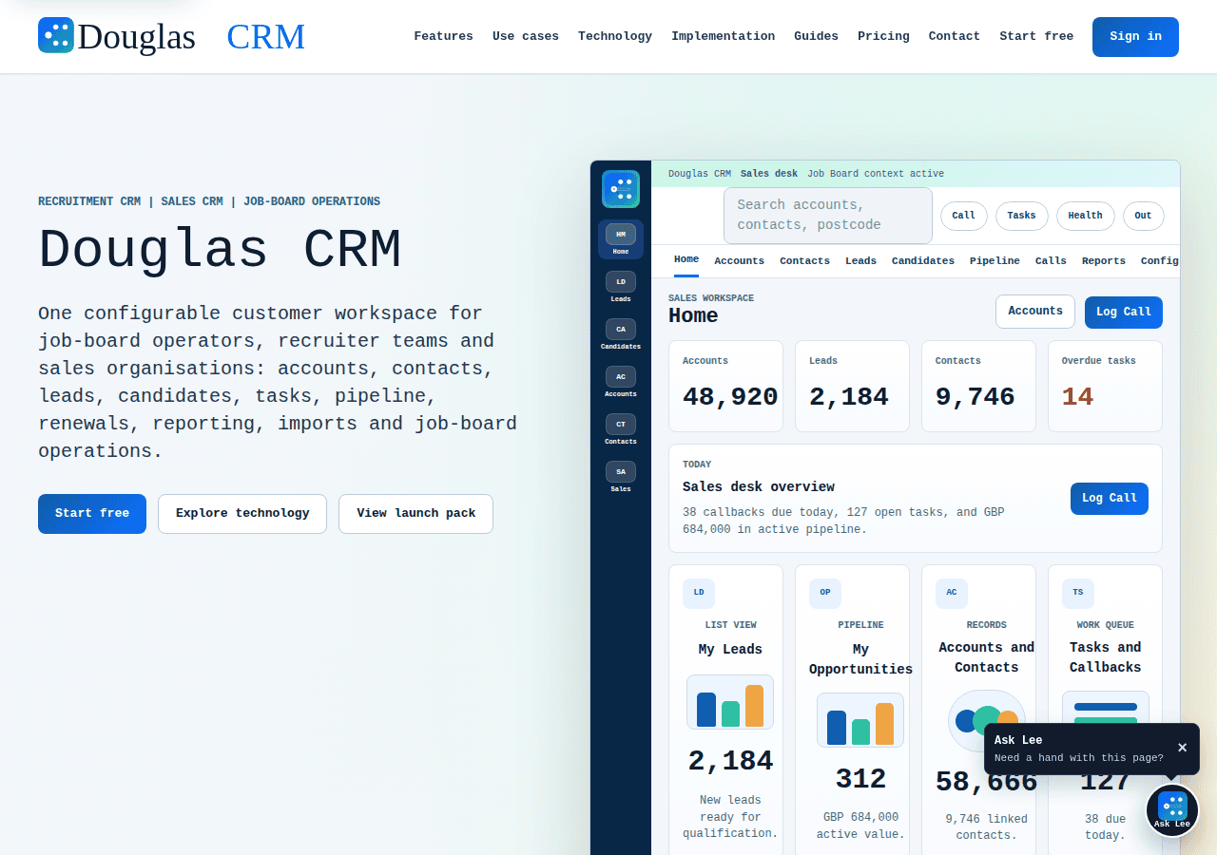Click the Sales desk overview heading
Viewport: 1217px width, 855px height.
click(x=759, y=486)
